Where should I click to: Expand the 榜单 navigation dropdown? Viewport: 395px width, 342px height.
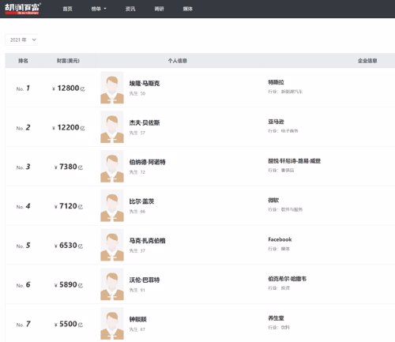(x=99, y=9)
